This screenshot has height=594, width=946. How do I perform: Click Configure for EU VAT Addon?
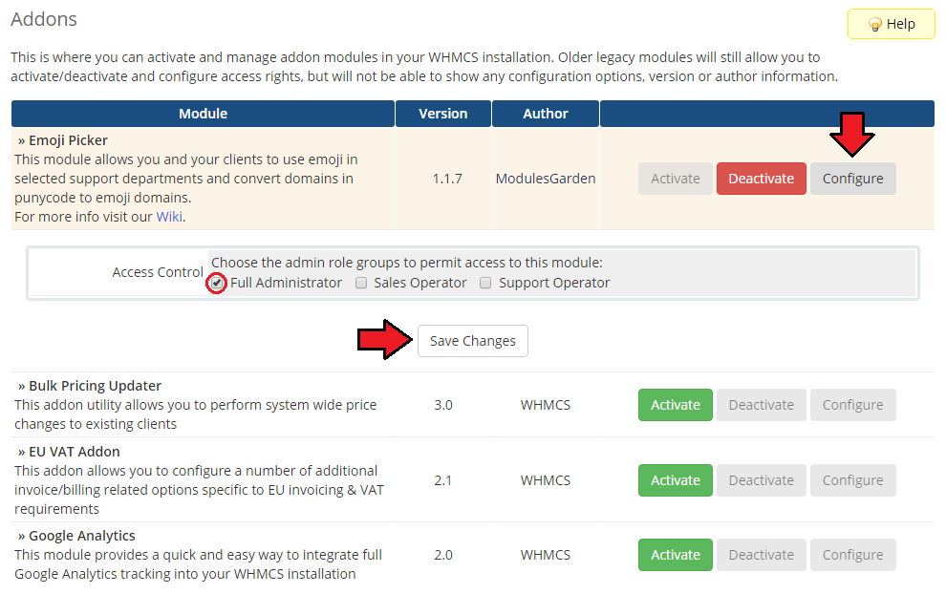point(852,480)
